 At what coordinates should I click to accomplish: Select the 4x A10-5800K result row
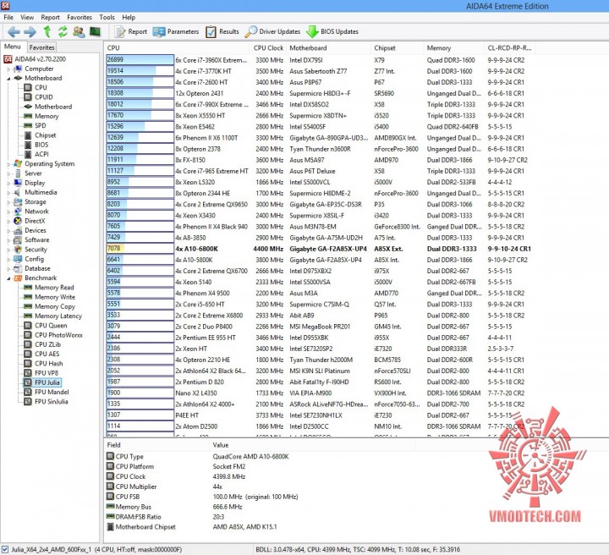pyautogui.click(x=319, y=260)
